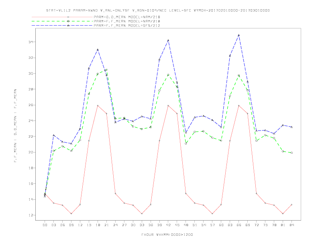Image resolution: width=318 pixels, height=245 pixels.
Task: Click the red observed plus marker at hour 18
Action: [98, 106]
